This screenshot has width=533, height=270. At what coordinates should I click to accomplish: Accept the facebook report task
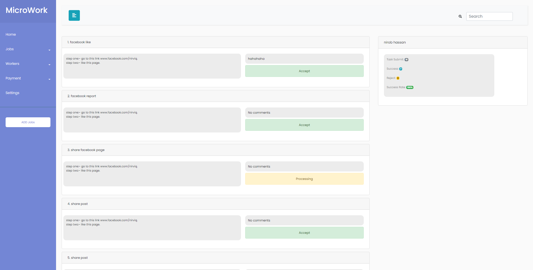coord(304,125)
